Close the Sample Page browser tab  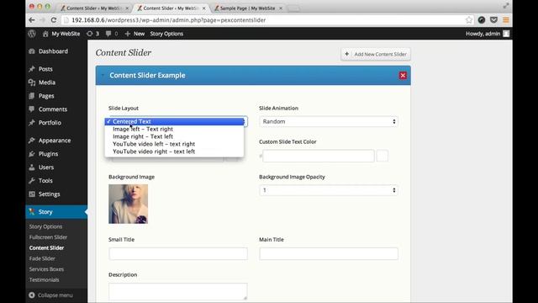pos(280,8)
